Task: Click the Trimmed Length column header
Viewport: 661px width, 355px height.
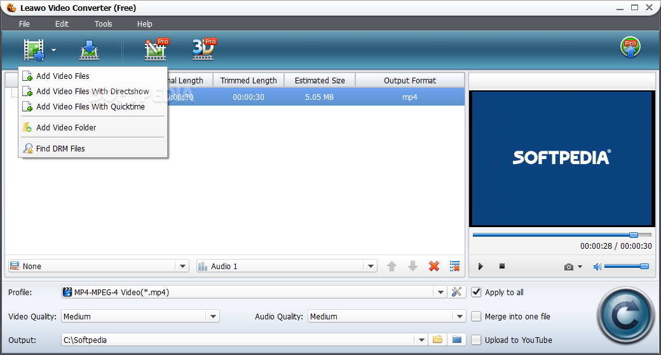Action: click(249, 80)
